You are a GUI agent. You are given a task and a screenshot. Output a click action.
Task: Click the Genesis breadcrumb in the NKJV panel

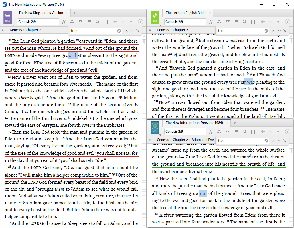point(16,30)
